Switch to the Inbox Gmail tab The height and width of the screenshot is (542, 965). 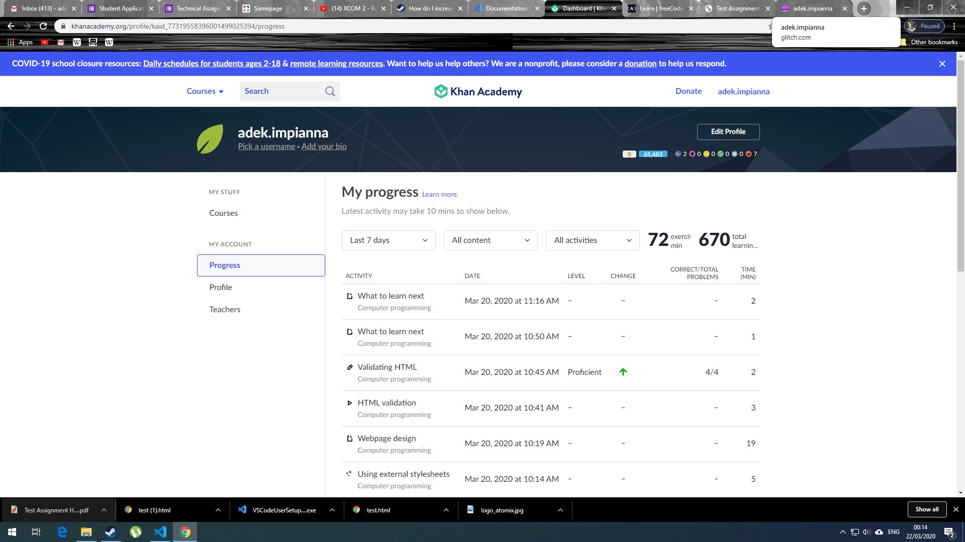(43, 9)
